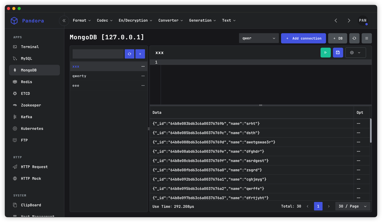
Task: Click the + DB button
Action: (x=338, y=38)
